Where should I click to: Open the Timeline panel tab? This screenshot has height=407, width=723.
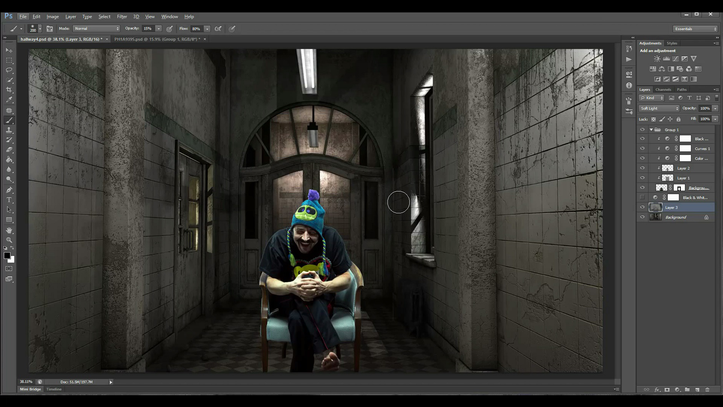click(x=54, y=389)
